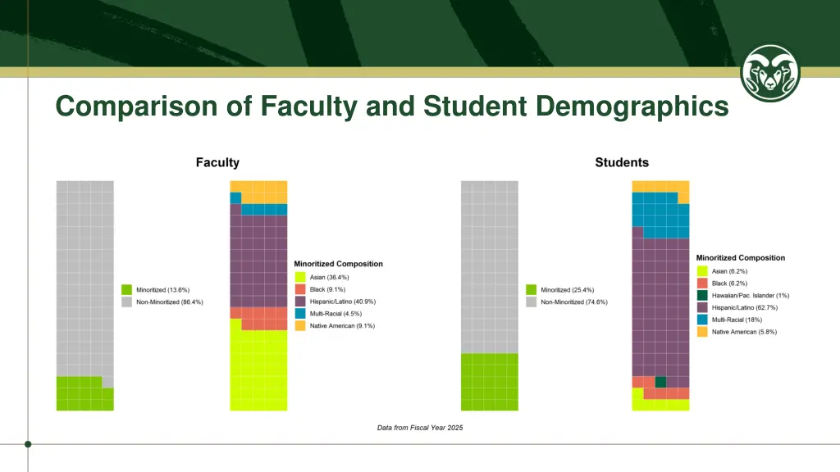Screen dimensions: 840x472
Task: Click the Faculty 'Minoritized (13.6%)' legend label
Action: coord(163,290)
